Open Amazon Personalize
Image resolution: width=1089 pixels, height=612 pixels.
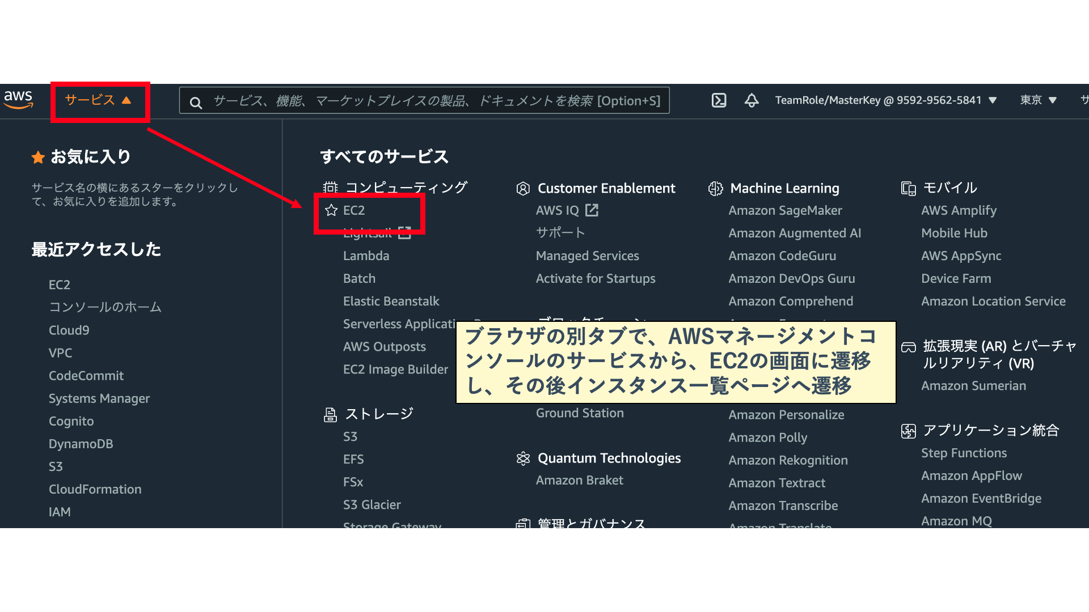(786, 415)
